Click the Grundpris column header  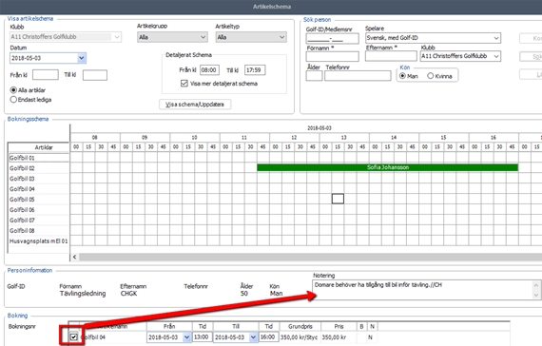click(300, 326)
